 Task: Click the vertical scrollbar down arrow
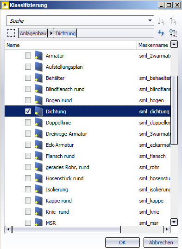[174, 222]
